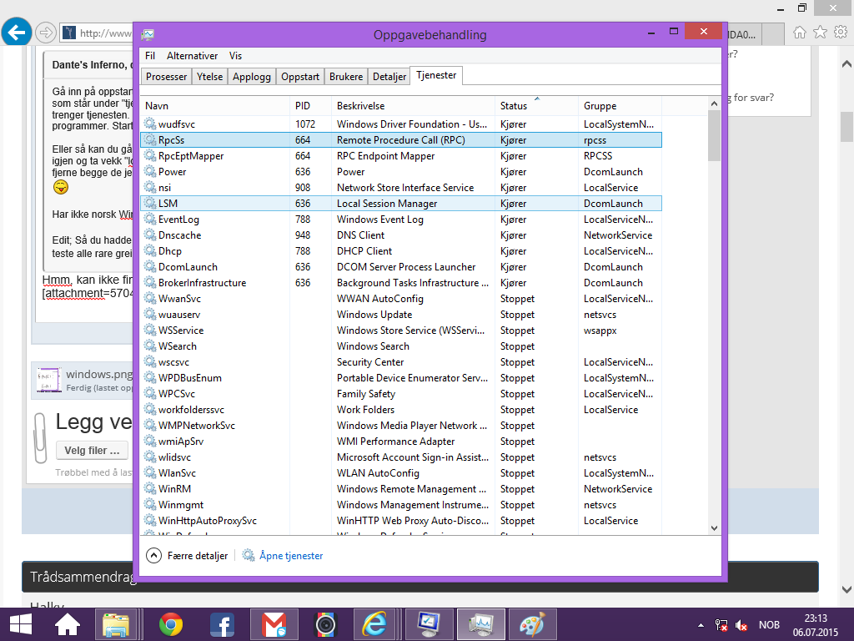Image resolution: width=854 pixels, height=641 pixels.
Task: Click browser page scroll up arrow
Action: 846,63
